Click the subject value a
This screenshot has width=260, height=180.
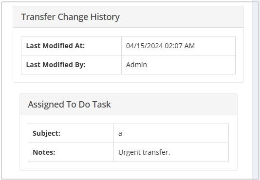point(120,134)
